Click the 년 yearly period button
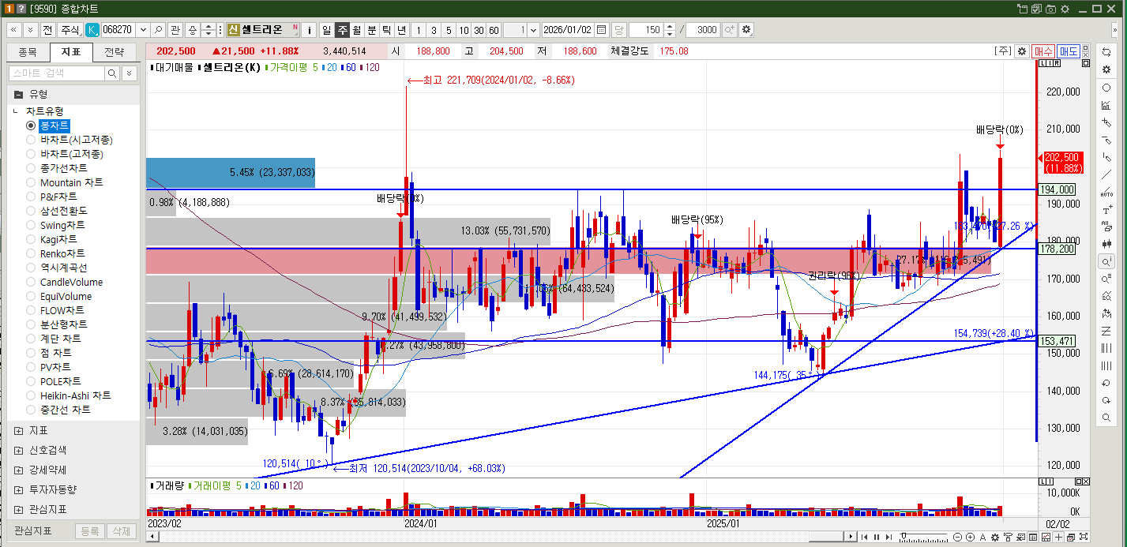1127x547 pixels. 401,29
